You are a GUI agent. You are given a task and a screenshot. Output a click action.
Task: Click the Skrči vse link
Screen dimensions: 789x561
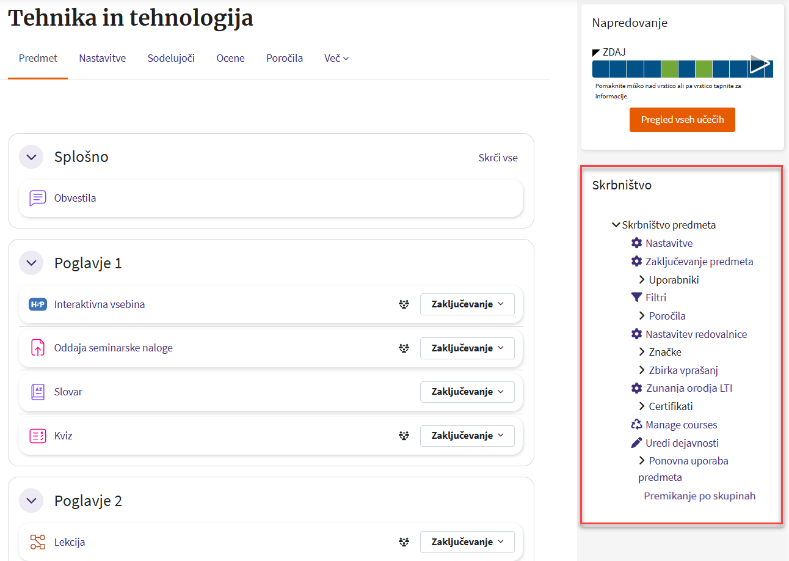pyautogui.click(x=498, y=158)
